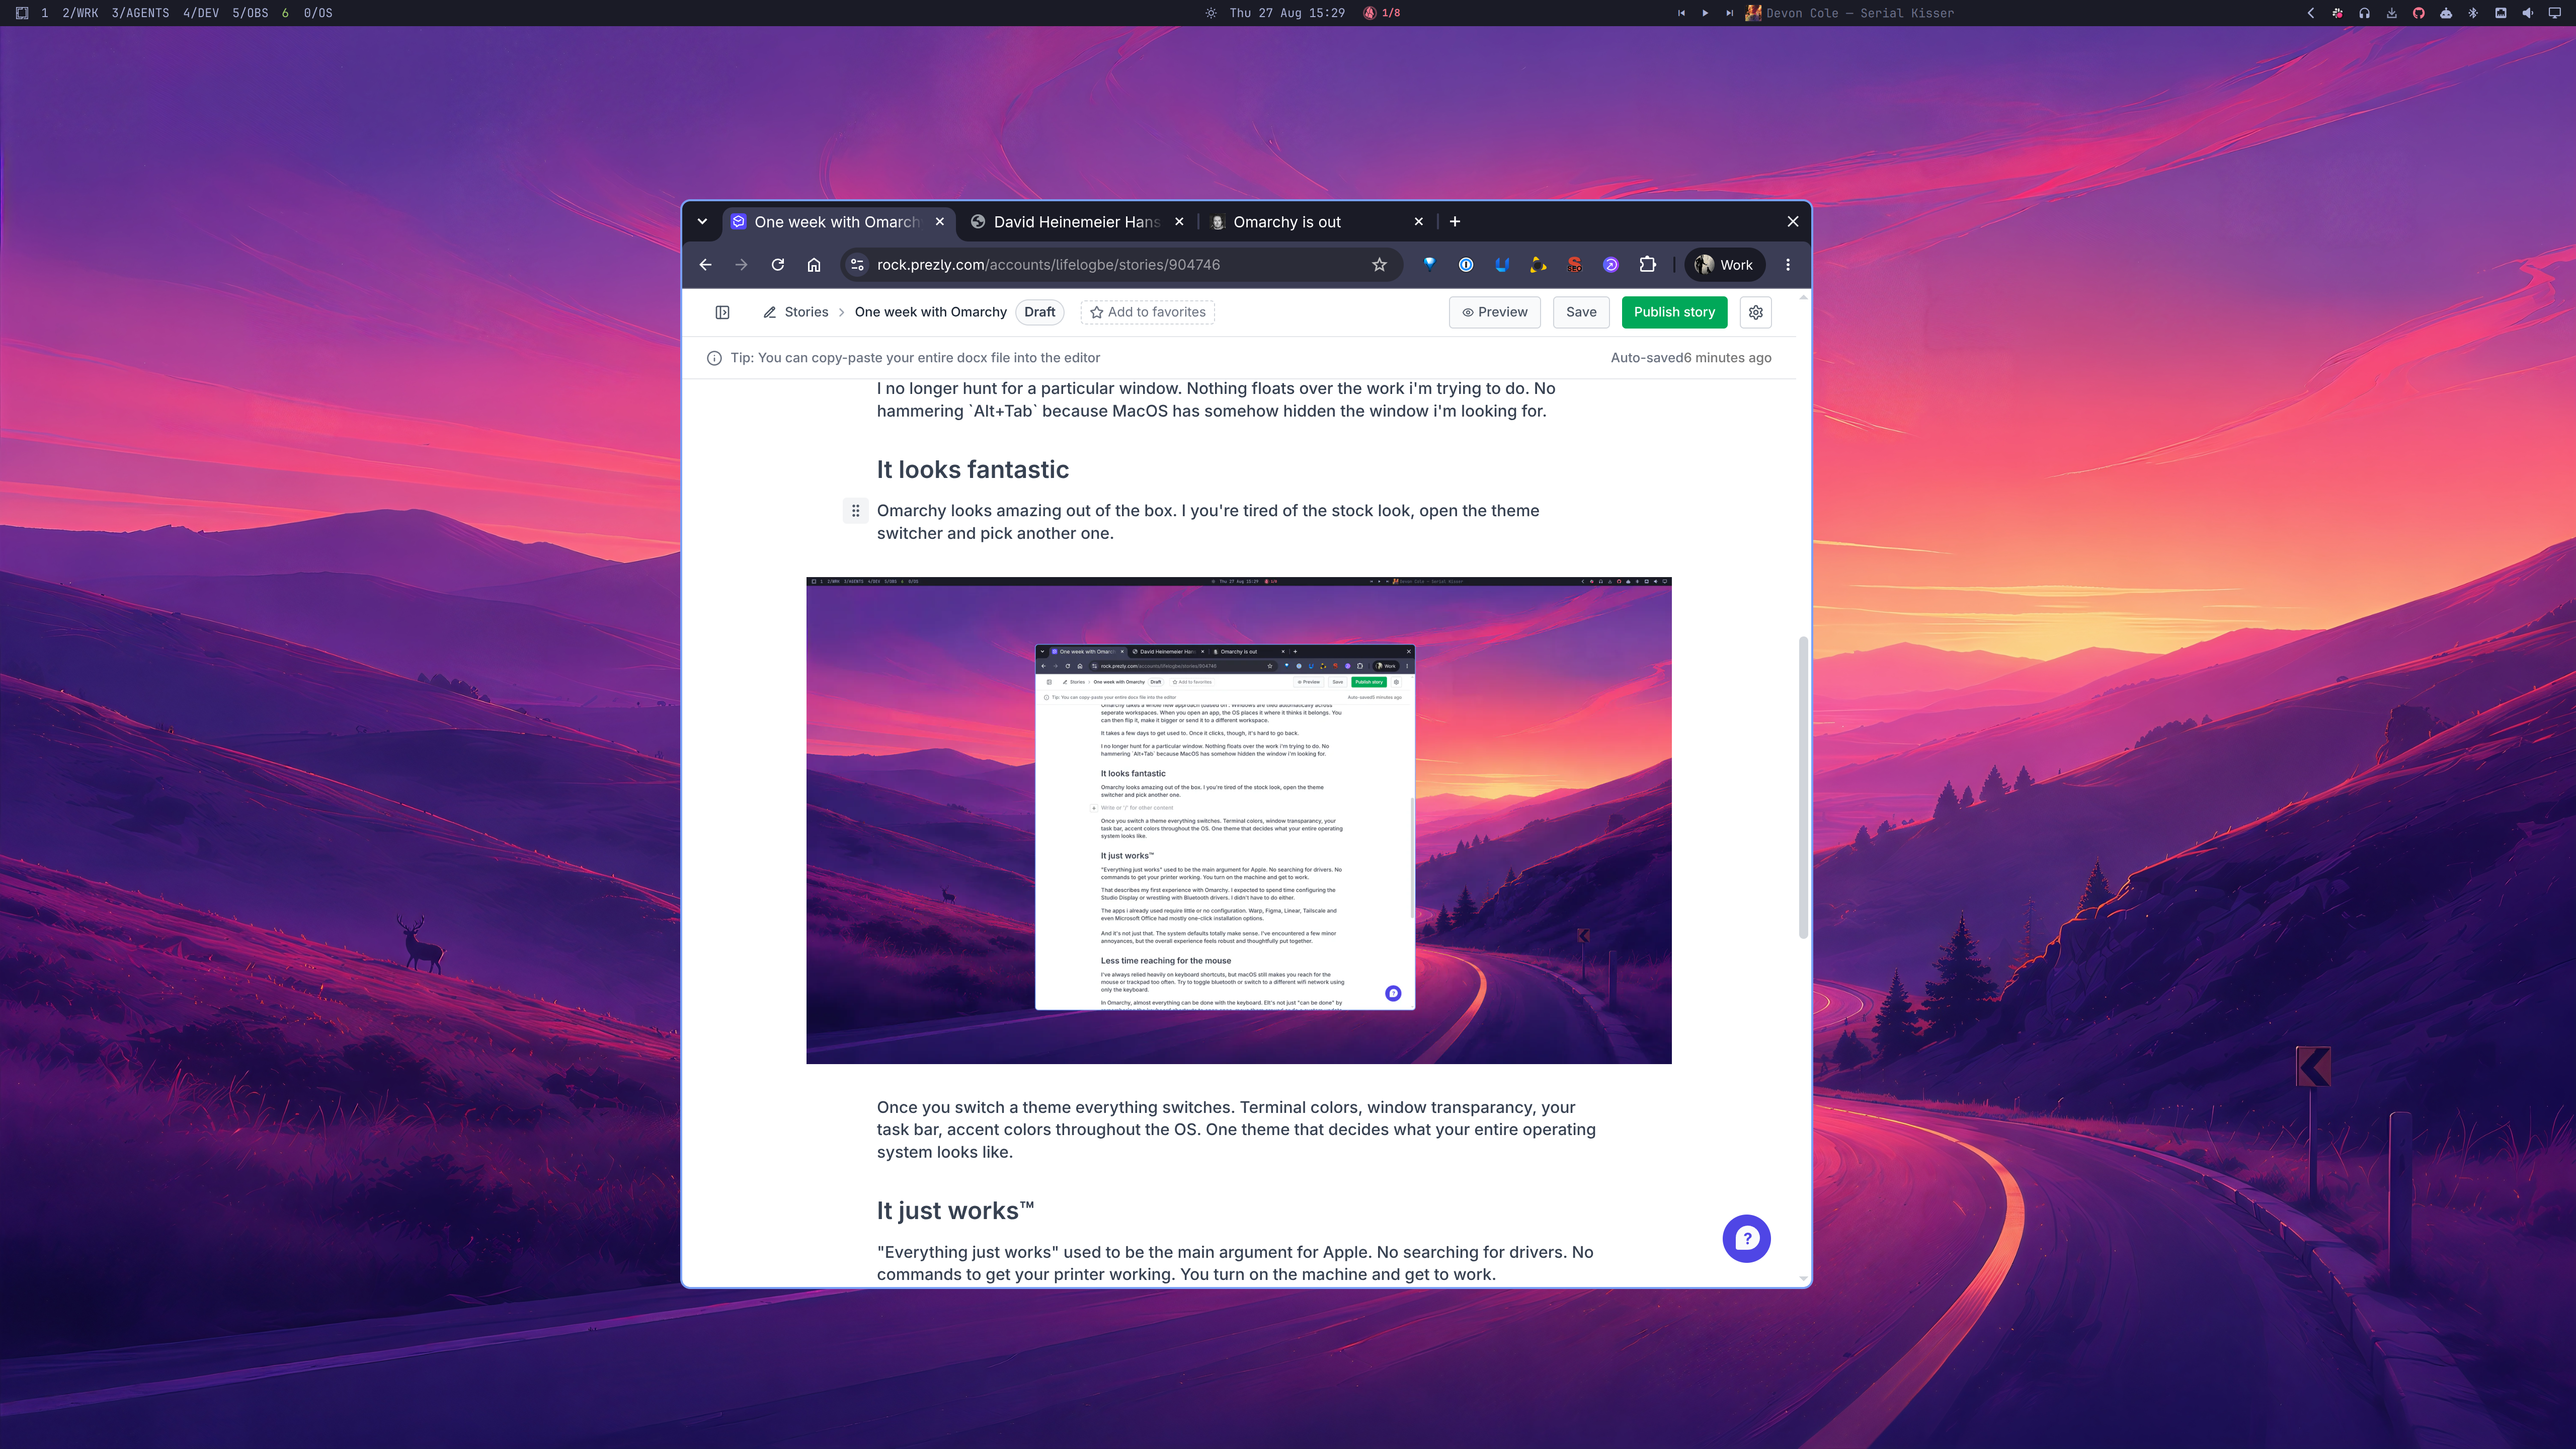
Task: Open the Work profile menu
Action: pyautogui.click(x=1725, y=265)
